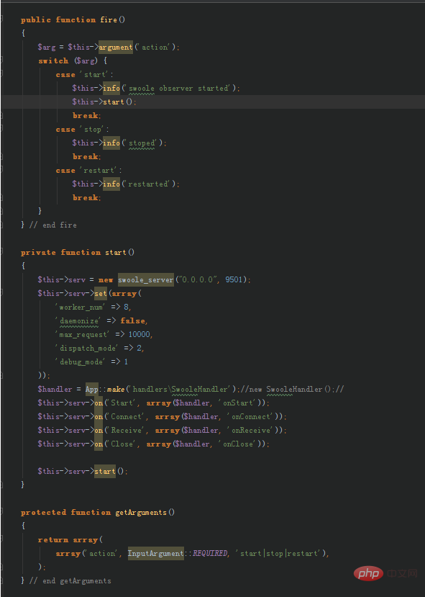Select the port number 9501
Image resolution: width=425 pixels, height=597 pixels.
234,279
